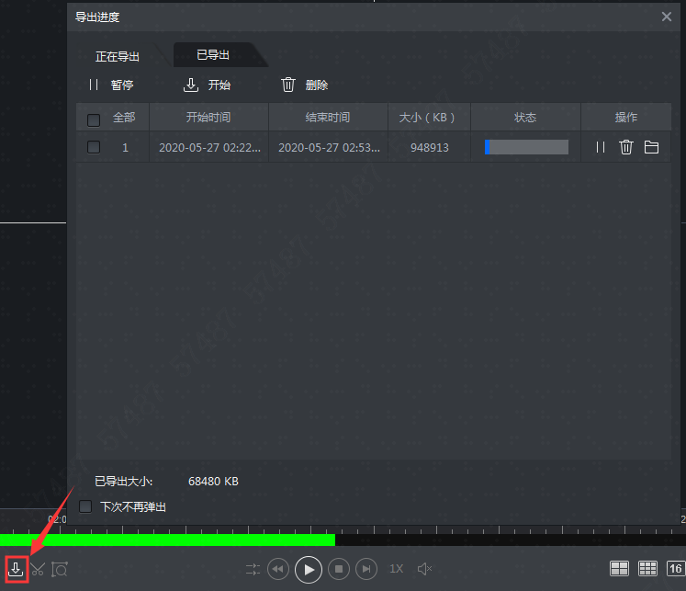Screen dimensions: 686x591
Task: Stop playback with the stop button
Action: pos(339,569)
